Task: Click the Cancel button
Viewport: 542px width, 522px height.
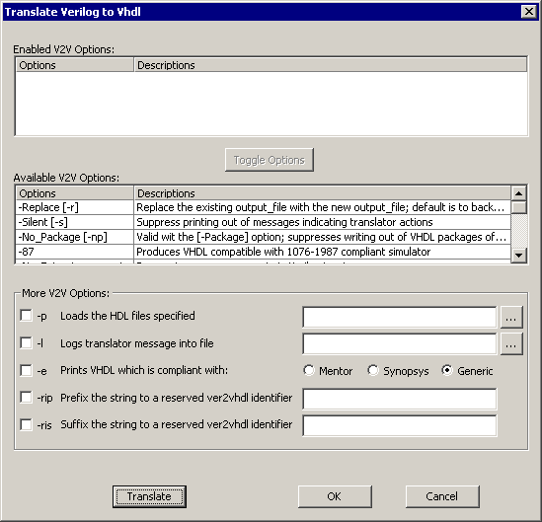Action: coord(442,496)
